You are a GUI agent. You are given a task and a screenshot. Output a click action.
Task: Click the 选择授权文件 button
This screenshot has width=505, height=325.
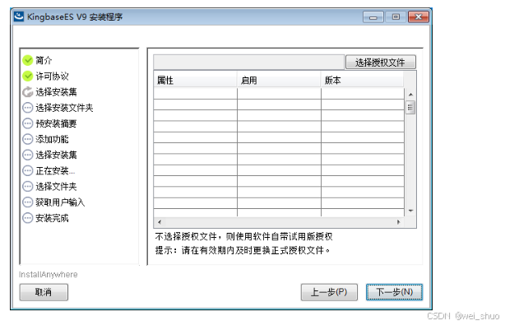380,63
